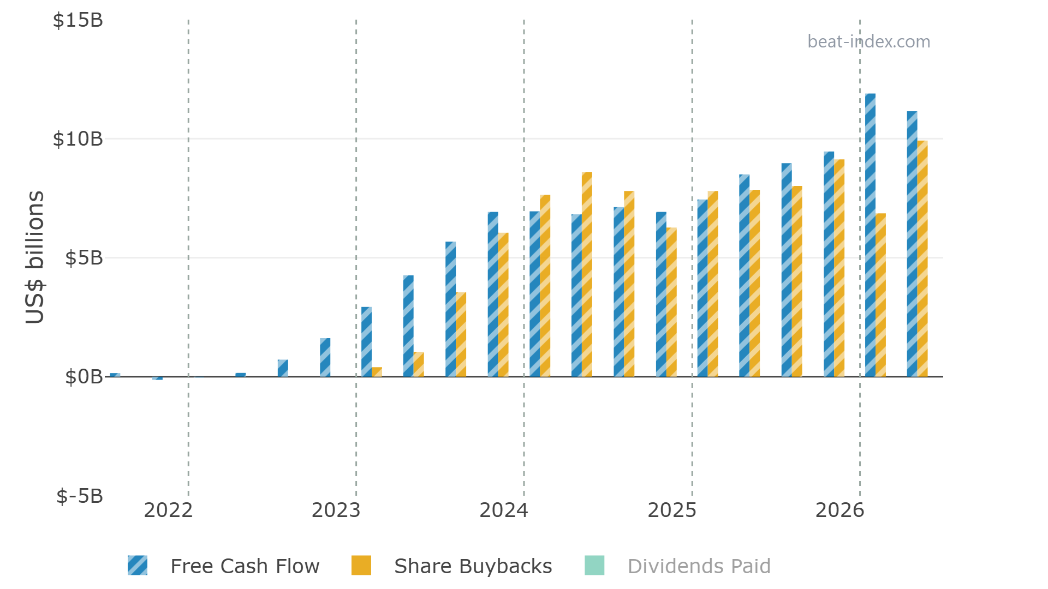Select the last orange Share Buybacks bar
The height and width of the screenshot is (589, 1048).
click(922, 259)
